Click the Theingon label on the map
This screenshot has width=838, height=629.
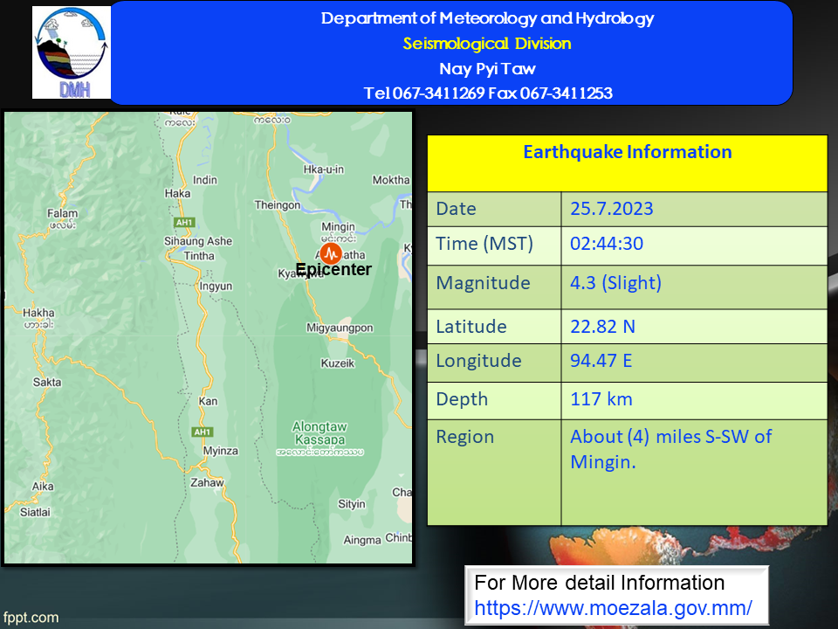(278, 205)
